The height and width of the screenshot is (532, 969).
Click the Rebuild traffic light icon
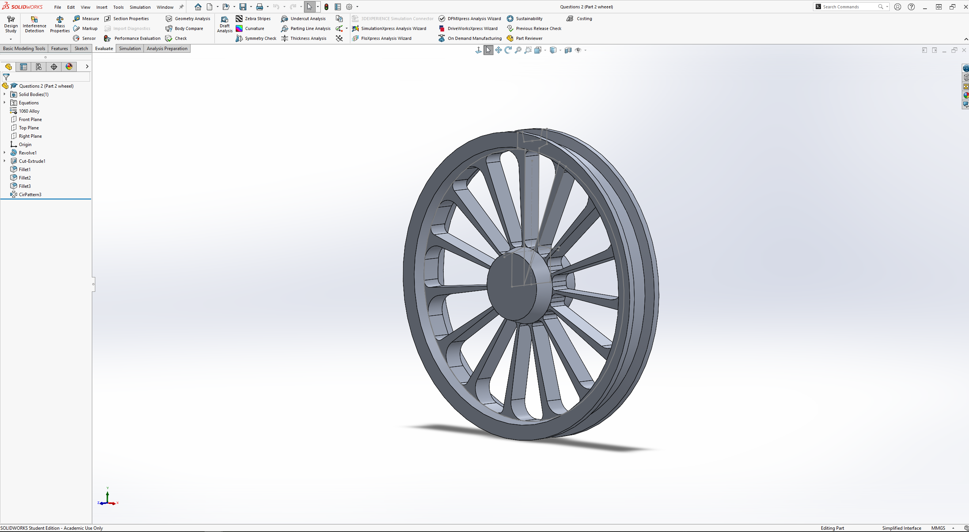coord(326,7)
